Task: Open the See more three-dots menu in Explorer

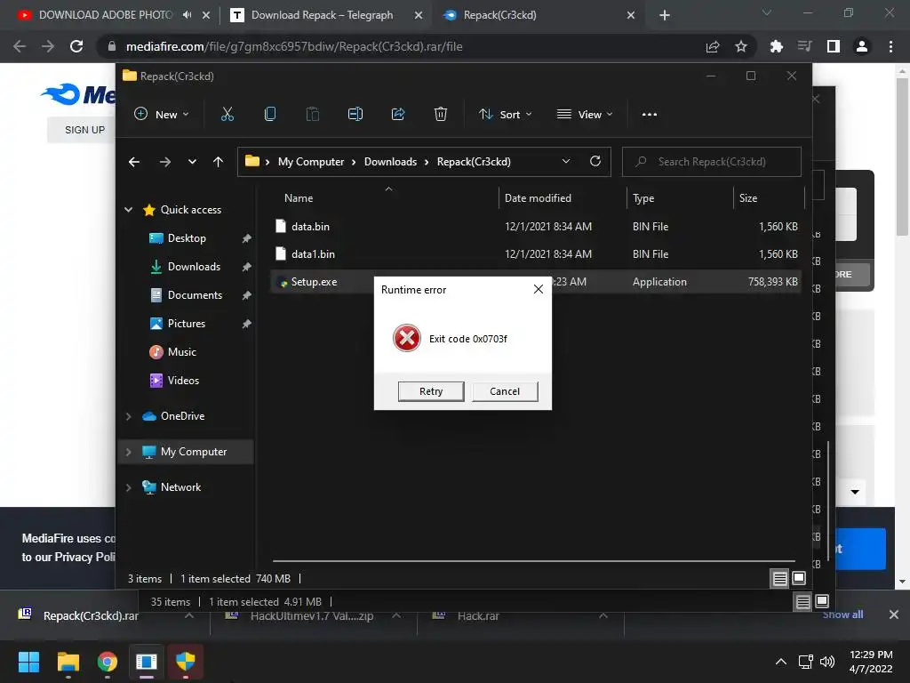Action: coord(650,115)
